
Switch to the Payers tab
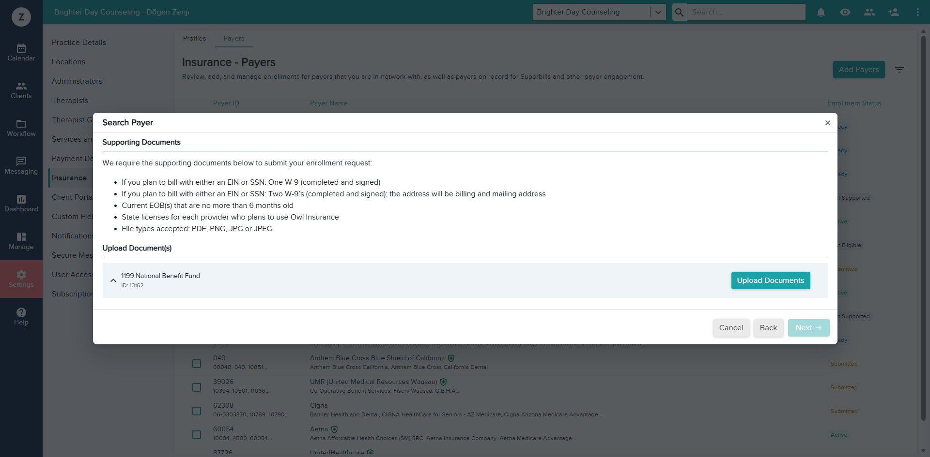[x=234, y=38]
